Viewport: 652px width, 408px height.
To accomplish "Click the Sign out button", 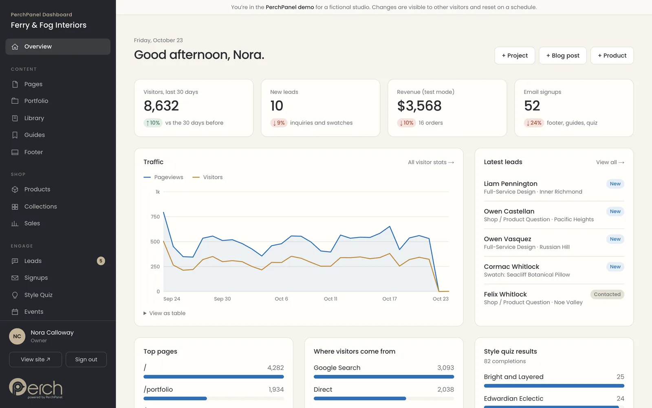I will point(86,359).
